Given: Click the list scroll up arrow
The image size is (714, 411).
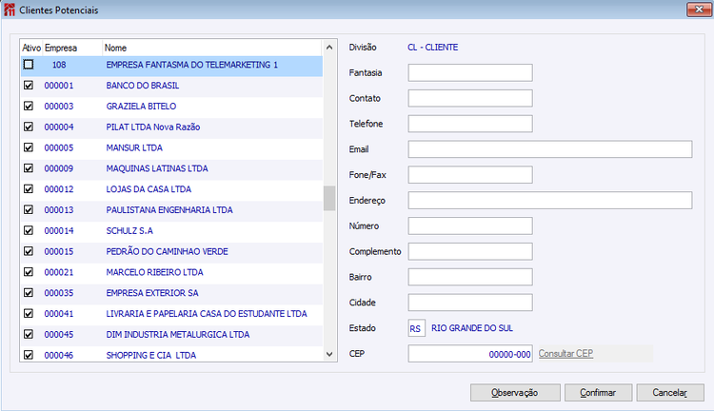Looking at the screenshot, I should pyautogui.click(x=329, y=48).
